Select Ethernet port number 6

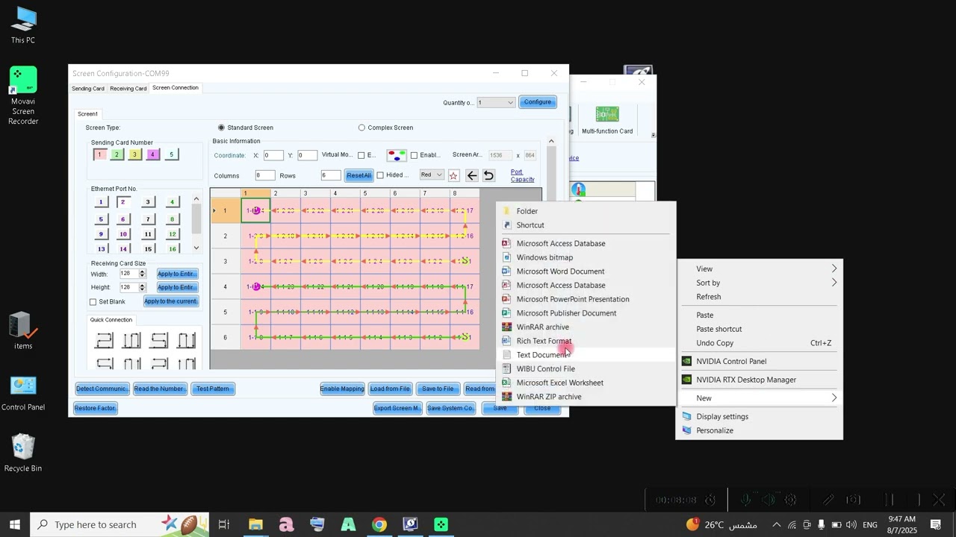(x=123, y=219)
